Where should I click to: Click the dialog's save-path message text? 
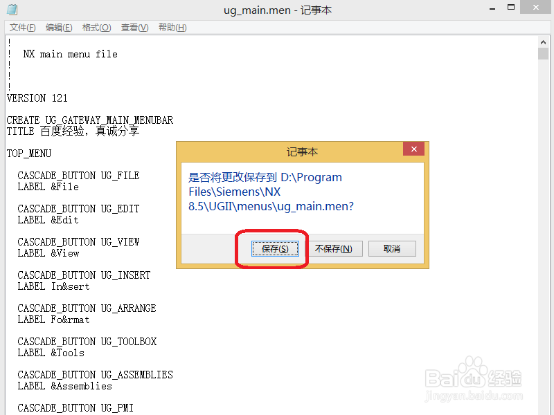271,192
